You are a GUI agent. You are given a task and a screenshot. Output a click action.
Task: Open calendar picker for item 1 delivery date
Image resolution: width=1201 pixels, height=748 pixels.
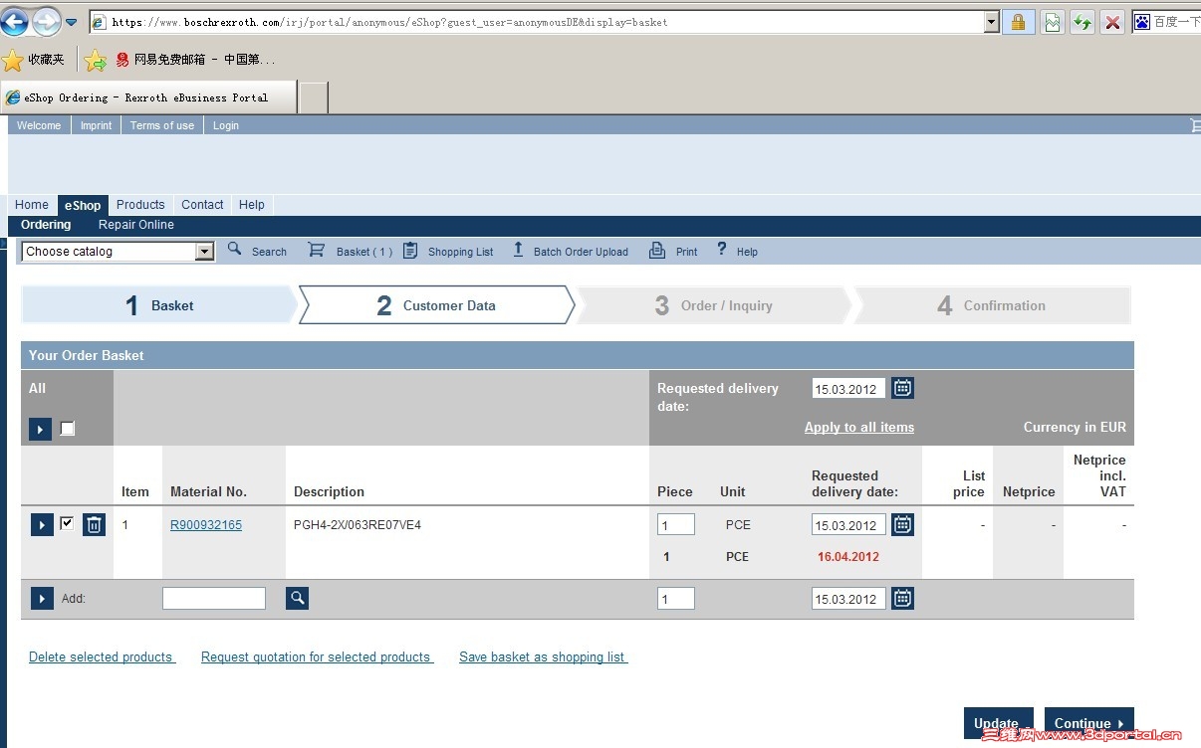(x=902, y=524)
